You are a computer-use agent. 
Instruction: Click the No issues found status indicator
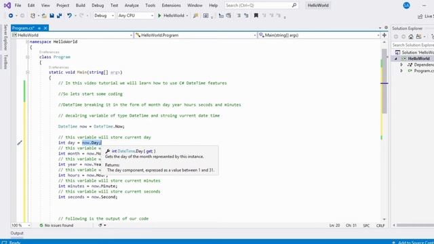[x=56, y=226]
